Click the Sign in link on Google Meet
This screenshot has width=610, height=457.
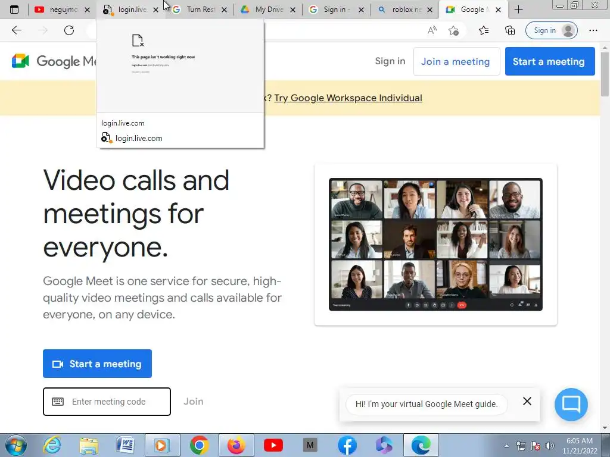pyautogui.click(x=390, y=61)
